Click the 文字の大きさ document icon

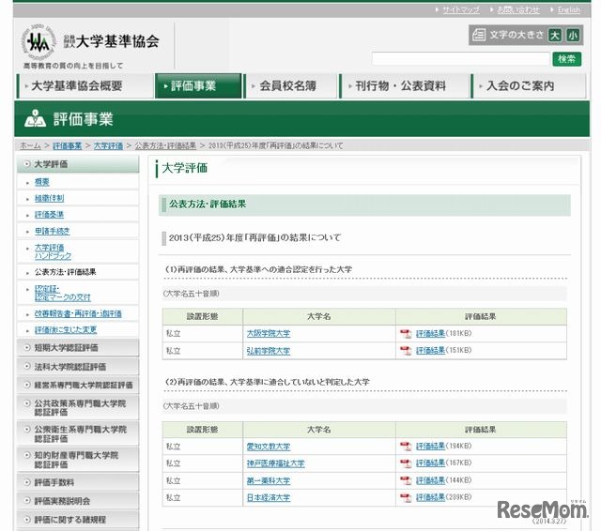479,35
